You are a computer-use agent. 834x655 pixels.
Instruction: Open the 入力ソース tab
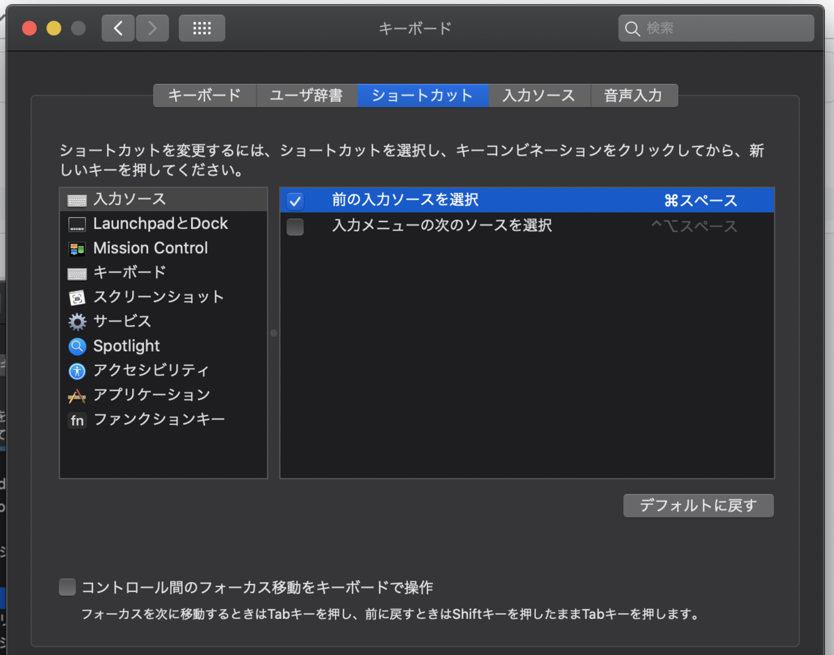point(539,95)
